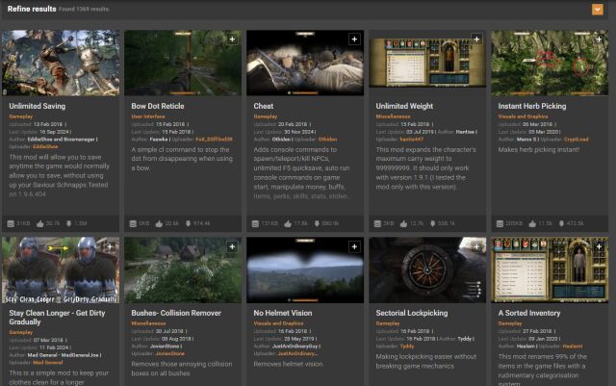Open the Unlimited Saving mod title
The height and width of the screenshot is (386, 616).
click(x=38, y=106)
